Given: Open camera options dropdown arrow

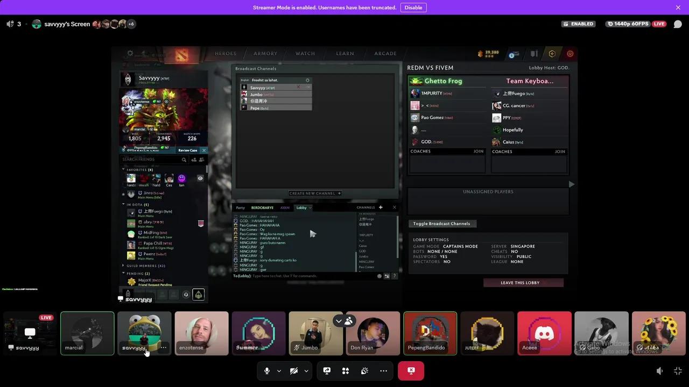Looking at the screenshot, I should coord(306,371).
